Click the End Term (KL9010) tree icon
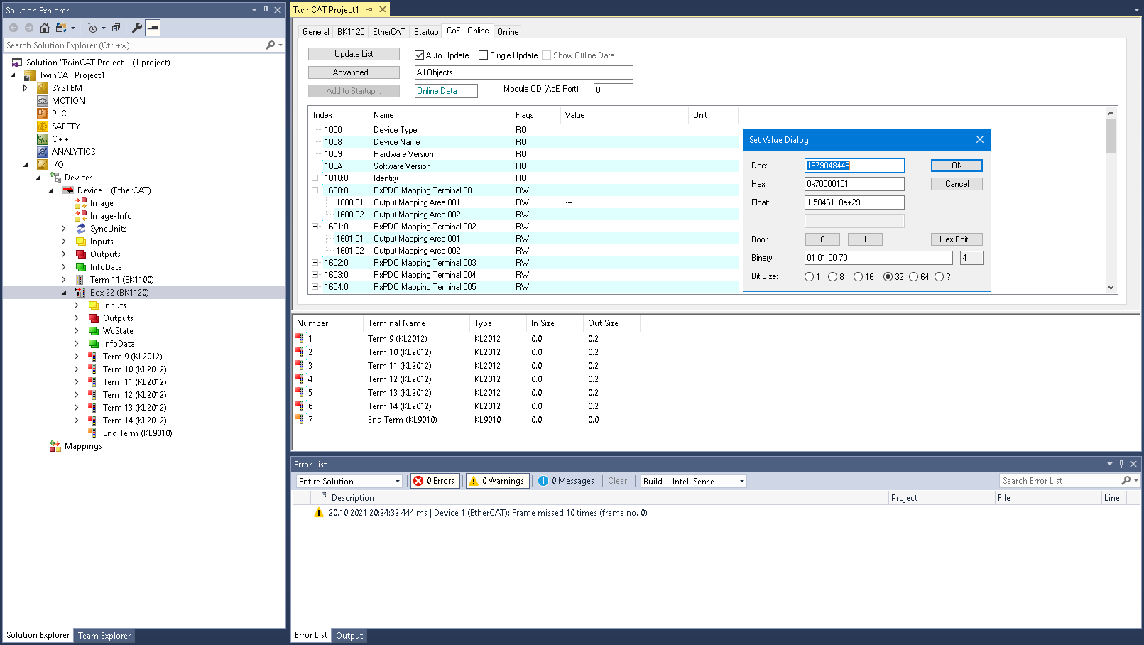 (x=92, y=433)
